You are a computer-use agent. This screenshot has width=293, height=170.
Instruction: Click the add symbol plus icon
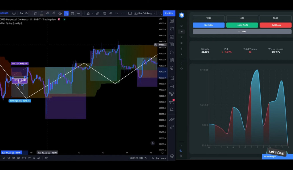click(14, 13)
